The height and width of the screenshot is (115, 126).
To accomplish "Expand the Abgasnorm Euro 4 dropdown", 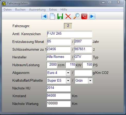I will (68, 73).
